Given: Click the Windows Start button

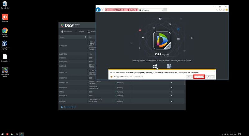Looking at the screenshot, I should (x=2, y=134).
